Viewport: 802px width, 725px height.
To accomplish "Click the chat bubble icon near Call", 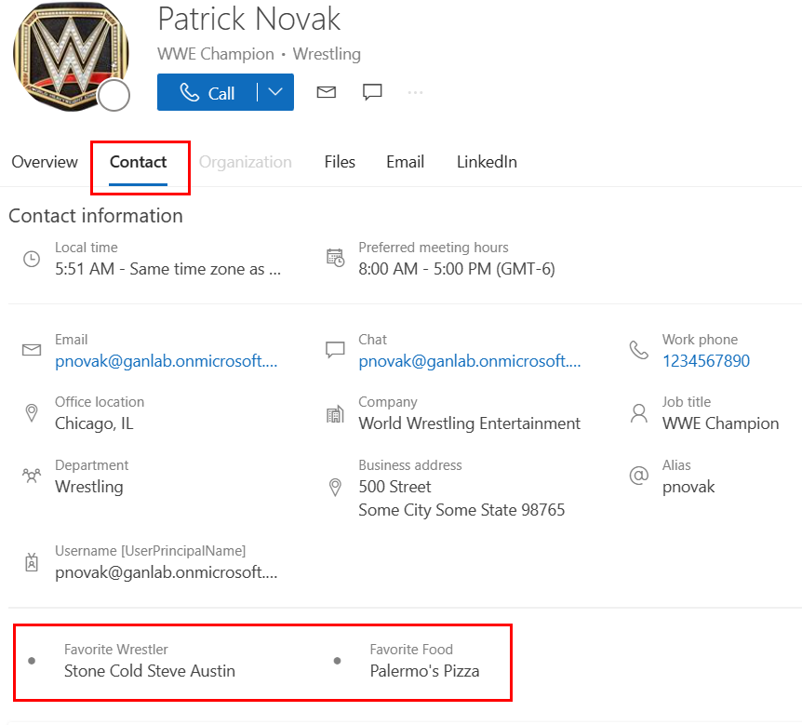I will pyautogui.click(x=372, y=92).
